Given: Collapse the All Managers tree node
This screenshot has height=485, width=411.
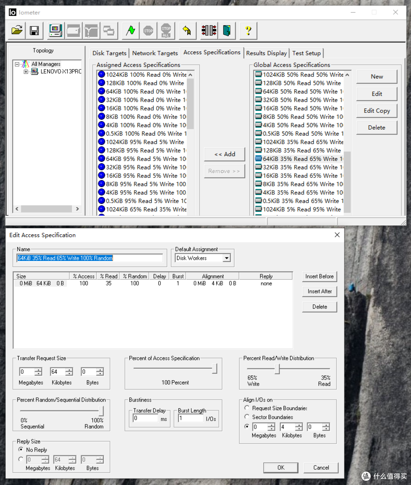Looking at the screenshot, I should click(17, 64).
